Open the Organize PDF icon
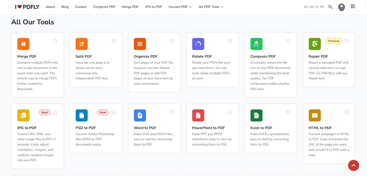The height and width of the screenshot is (176, 367). coord(140,44)
